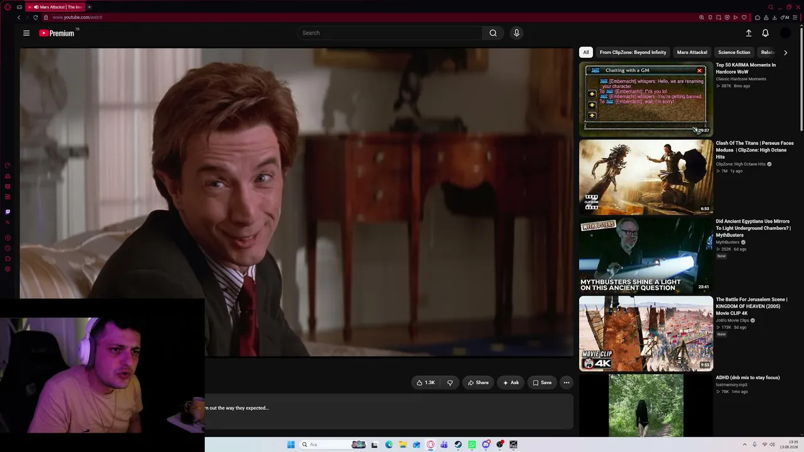Open the three-dot more actions menu
The width and height of the screenshot is (804, 452).
click(567, 383)
